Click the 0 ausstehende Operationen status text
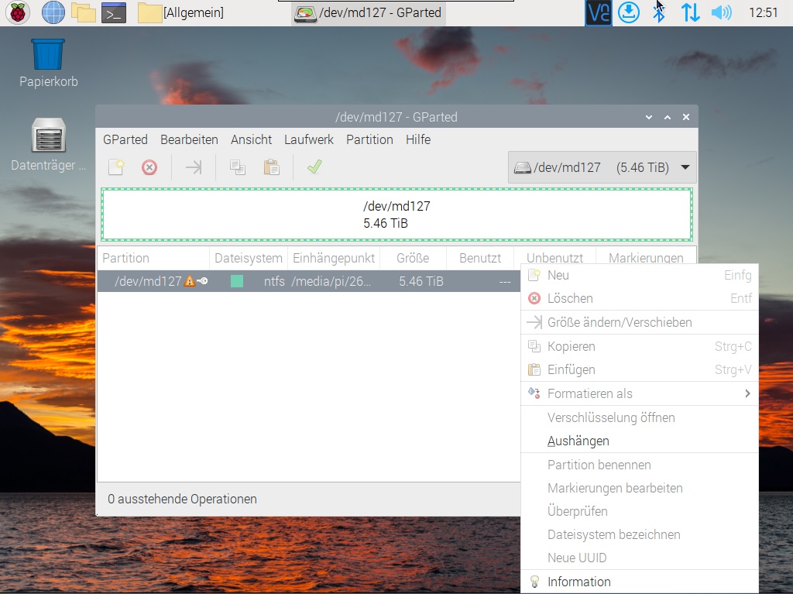The image size is (793, 594). pyautogui.click(x=182, y=500)
